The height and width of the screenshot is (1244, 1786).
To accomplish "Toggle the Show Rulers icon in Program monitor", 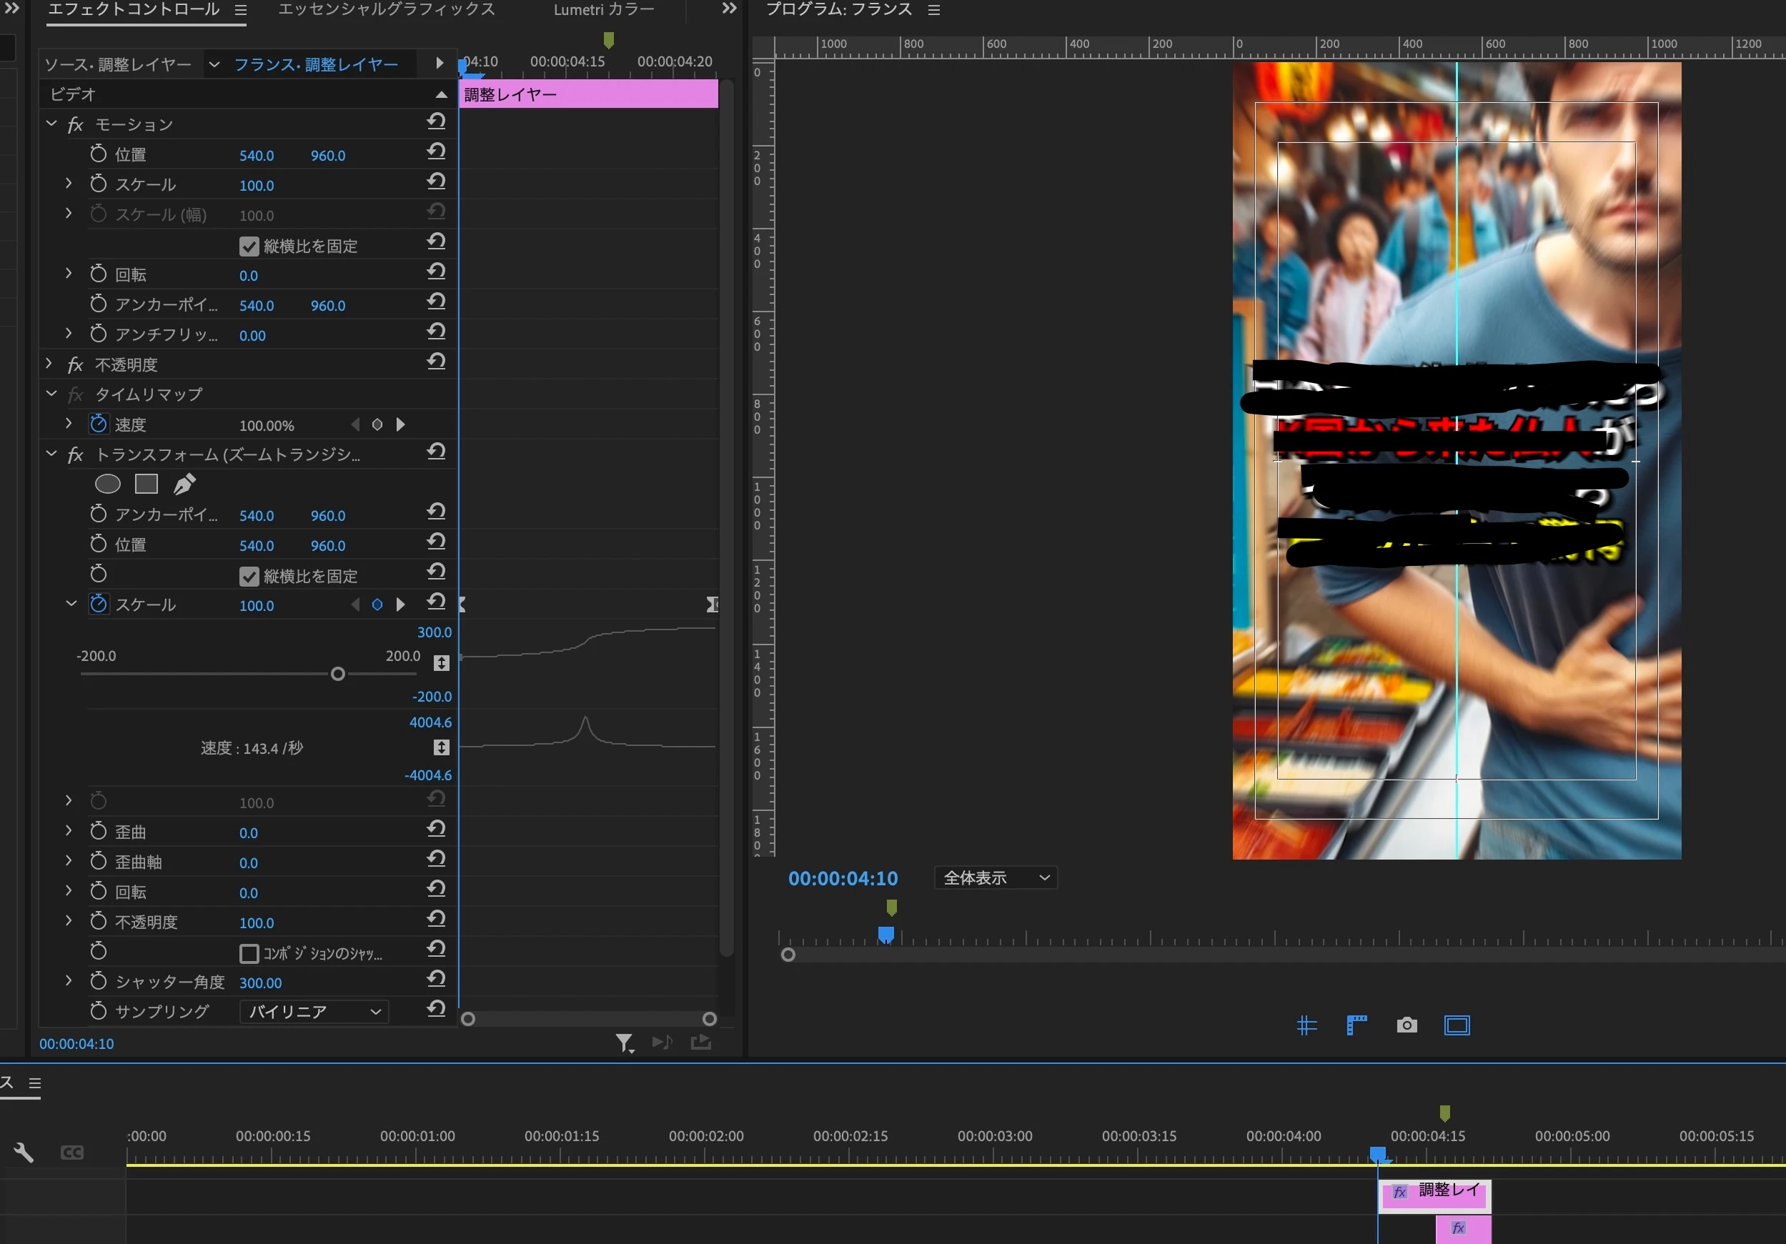I will pyautogui.click(x=1356, y=1025).
